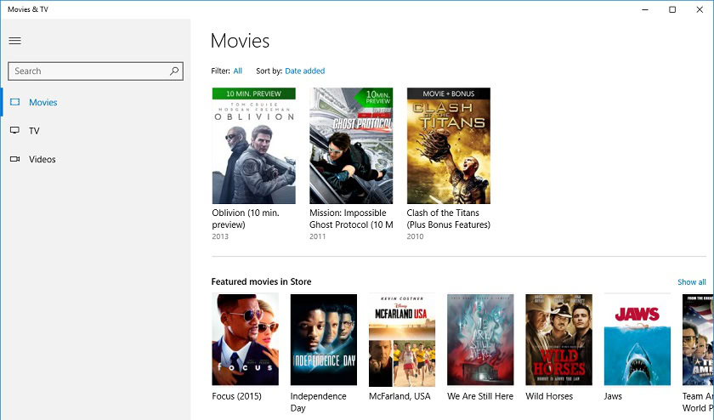Select the Independence Day store poster
714x420 pixels.
(323, 339)
